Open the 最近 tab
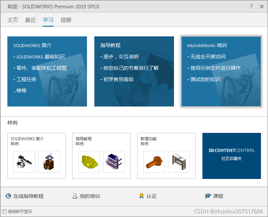This screenshot has height=217, width=268. [x=30, y=20]
